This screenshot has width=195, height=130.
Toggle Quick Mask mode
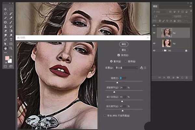(5, 66)
